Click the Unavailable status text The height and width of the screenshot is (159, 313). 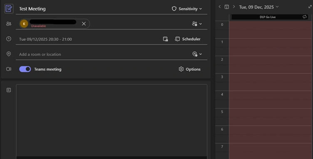(x=38, y=26)
